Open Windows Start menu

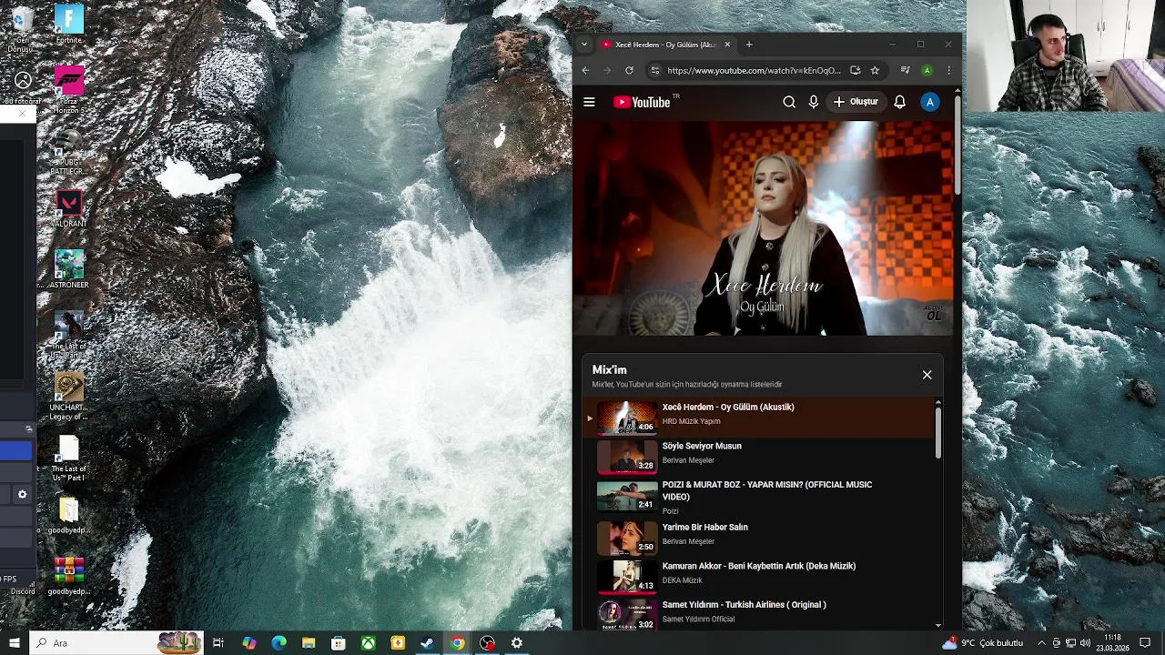14,643
